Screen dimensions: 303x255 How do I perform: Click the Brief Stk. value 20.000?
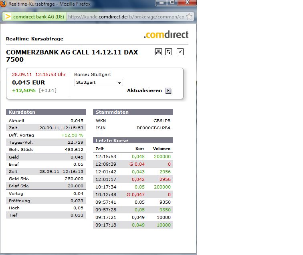click(x=76, y=186)
